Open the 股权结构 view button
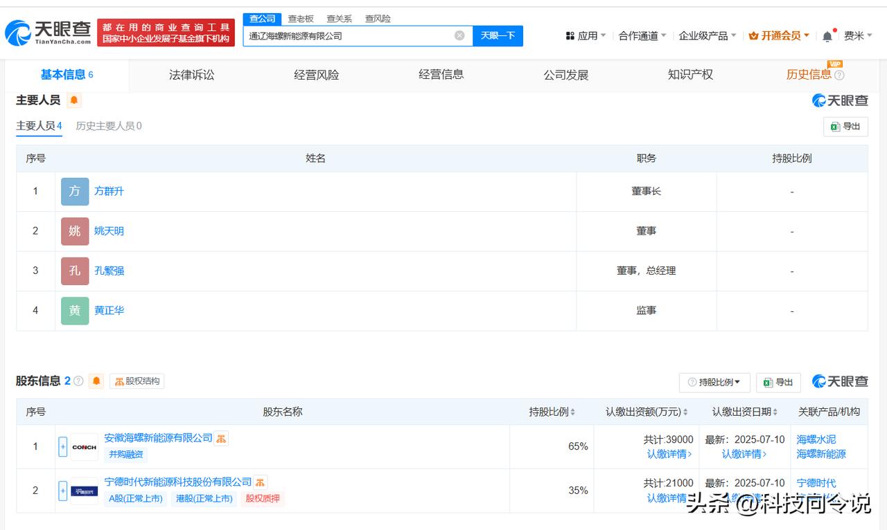This screenshot has width=887, height=530. coord(137,381)
